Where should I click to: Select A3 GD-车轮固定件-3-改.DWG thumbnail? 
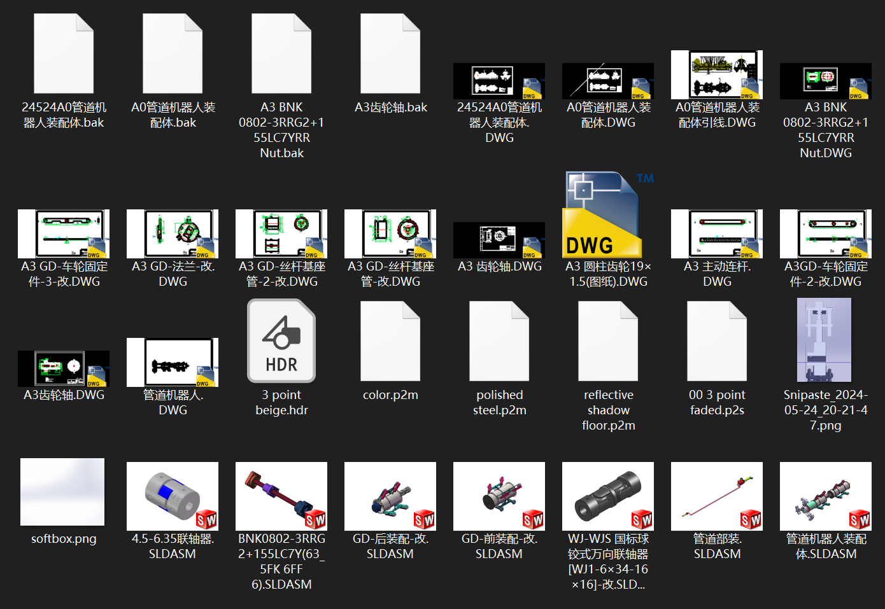coord(64,234)
